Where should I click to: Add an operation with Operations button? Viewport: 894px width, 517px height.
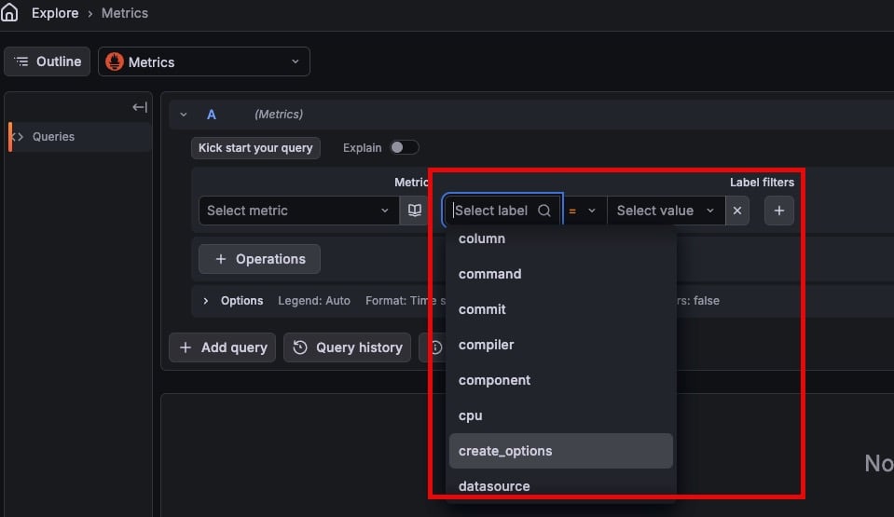(259, 259)
